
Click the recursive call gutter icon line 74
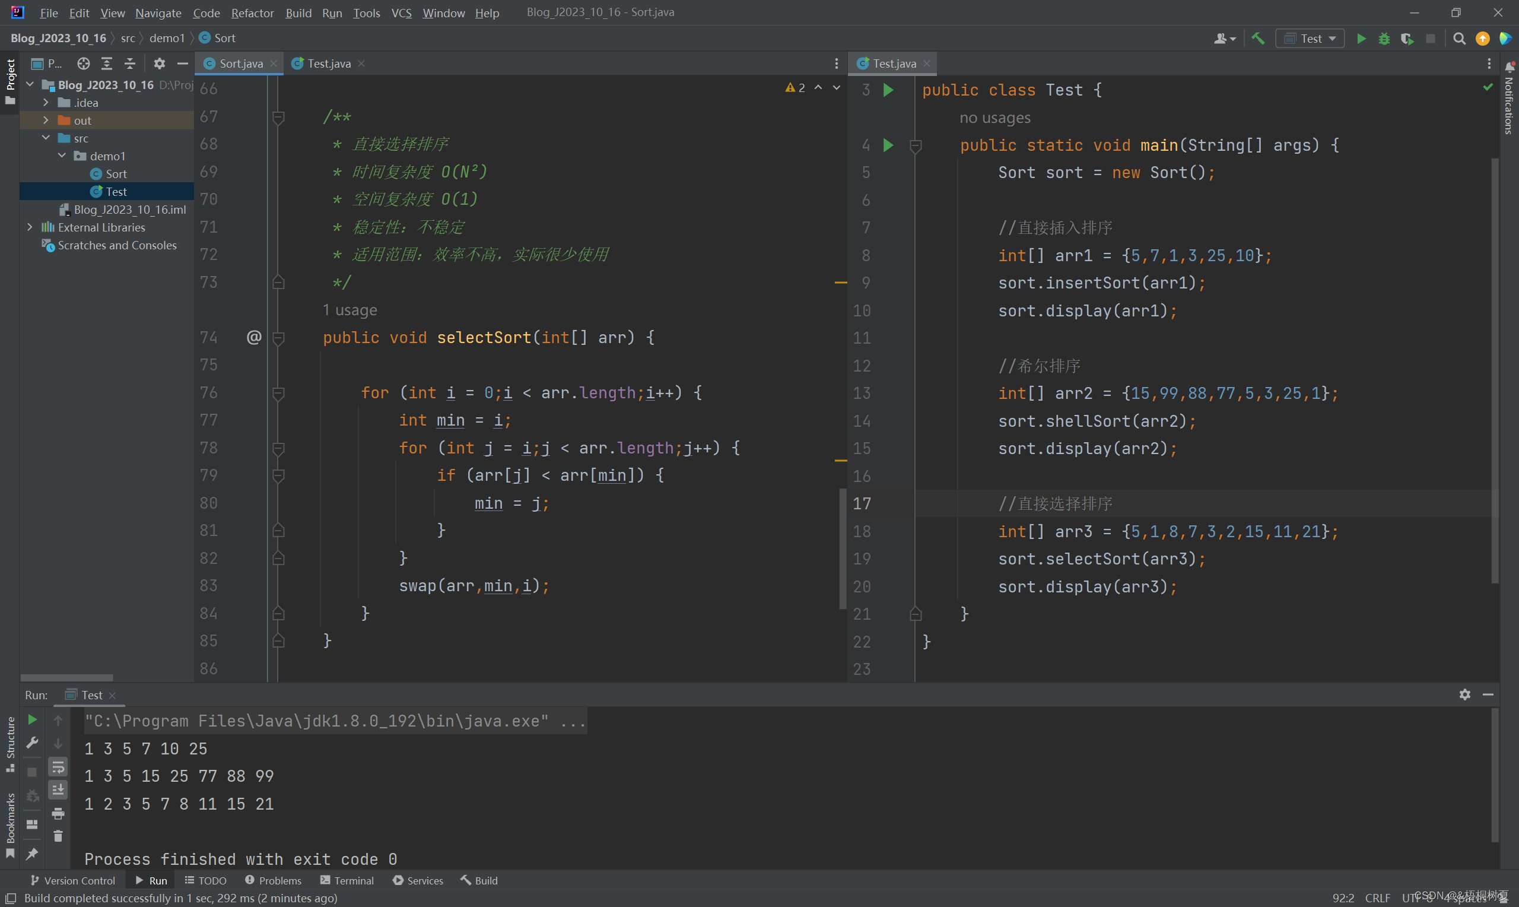254,337
